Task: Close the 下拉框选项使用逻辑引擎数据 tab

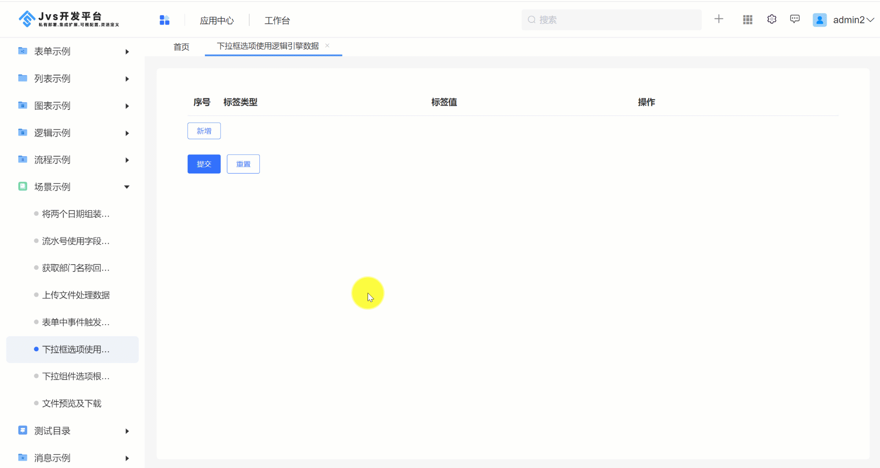Action: click(327, 45)
